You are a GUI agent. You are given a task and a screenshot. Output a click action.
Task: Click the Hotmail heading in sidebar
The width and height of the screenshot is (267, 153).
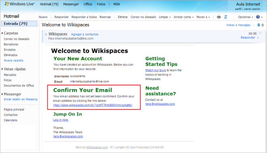pyautogui.click(x=11, y=16)
